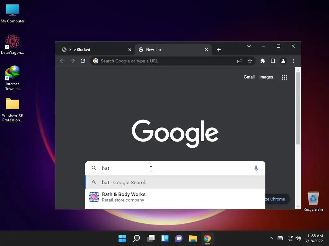Expand the Chrome tab search dropdown
This screenshot has height=246, width=329.
[249, 46]
